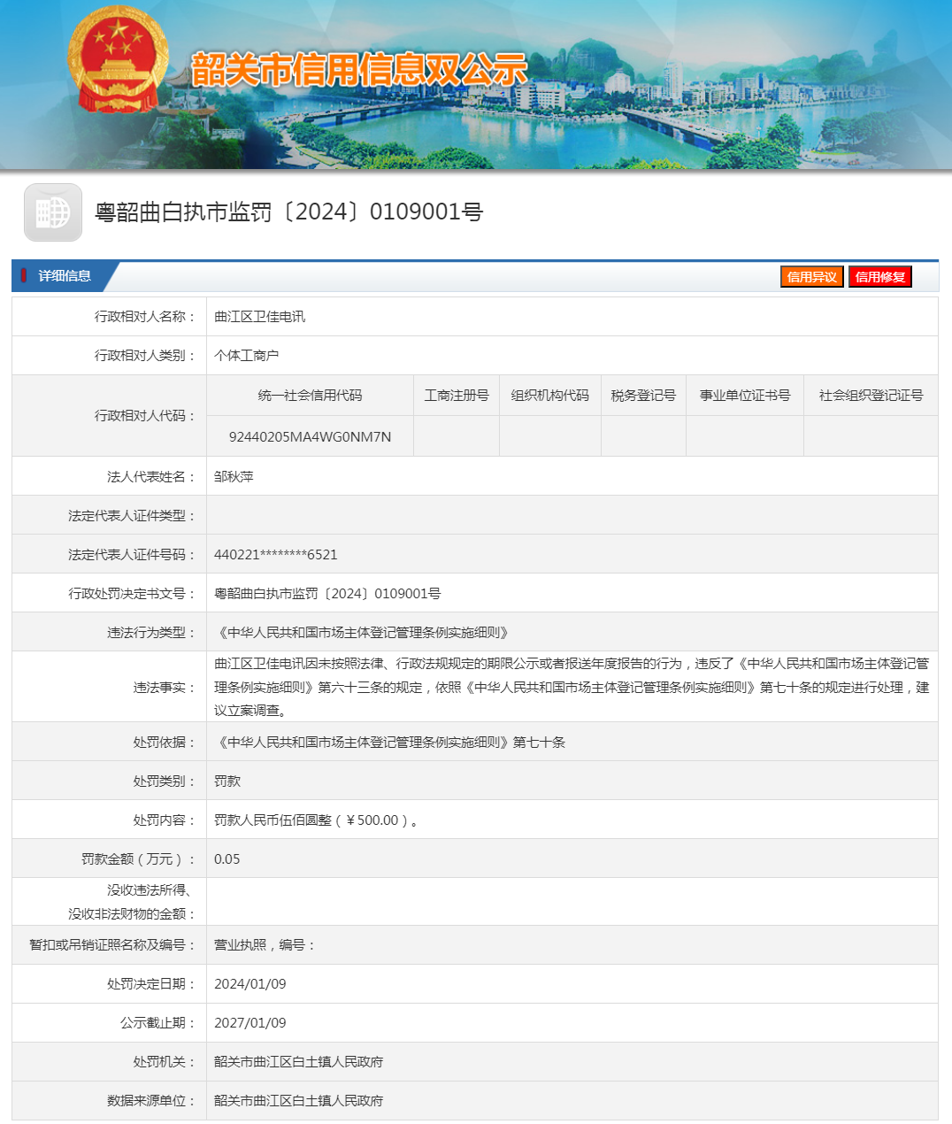
Task: Click the fine amount 0.05
Action: pyautogui.click(x=227, y=859)
